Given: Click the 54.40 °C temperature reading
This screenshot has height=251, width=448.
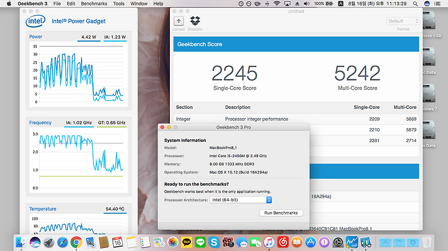Looking at the screenshot, I should (115, 209).
